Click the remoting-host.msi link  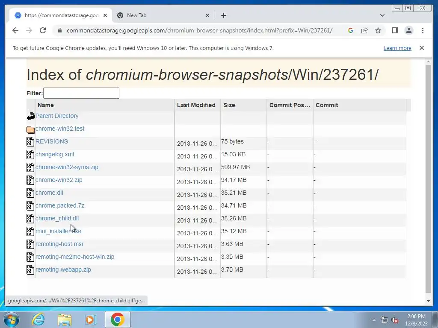tap(59, 244)
